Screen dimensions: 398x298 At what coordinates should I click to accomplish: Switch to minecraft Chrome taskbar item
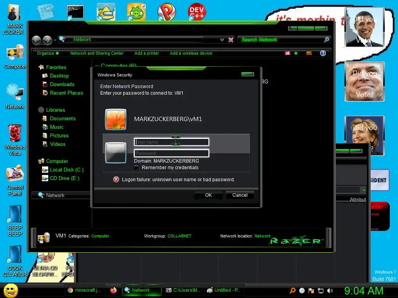pos(85,290)
